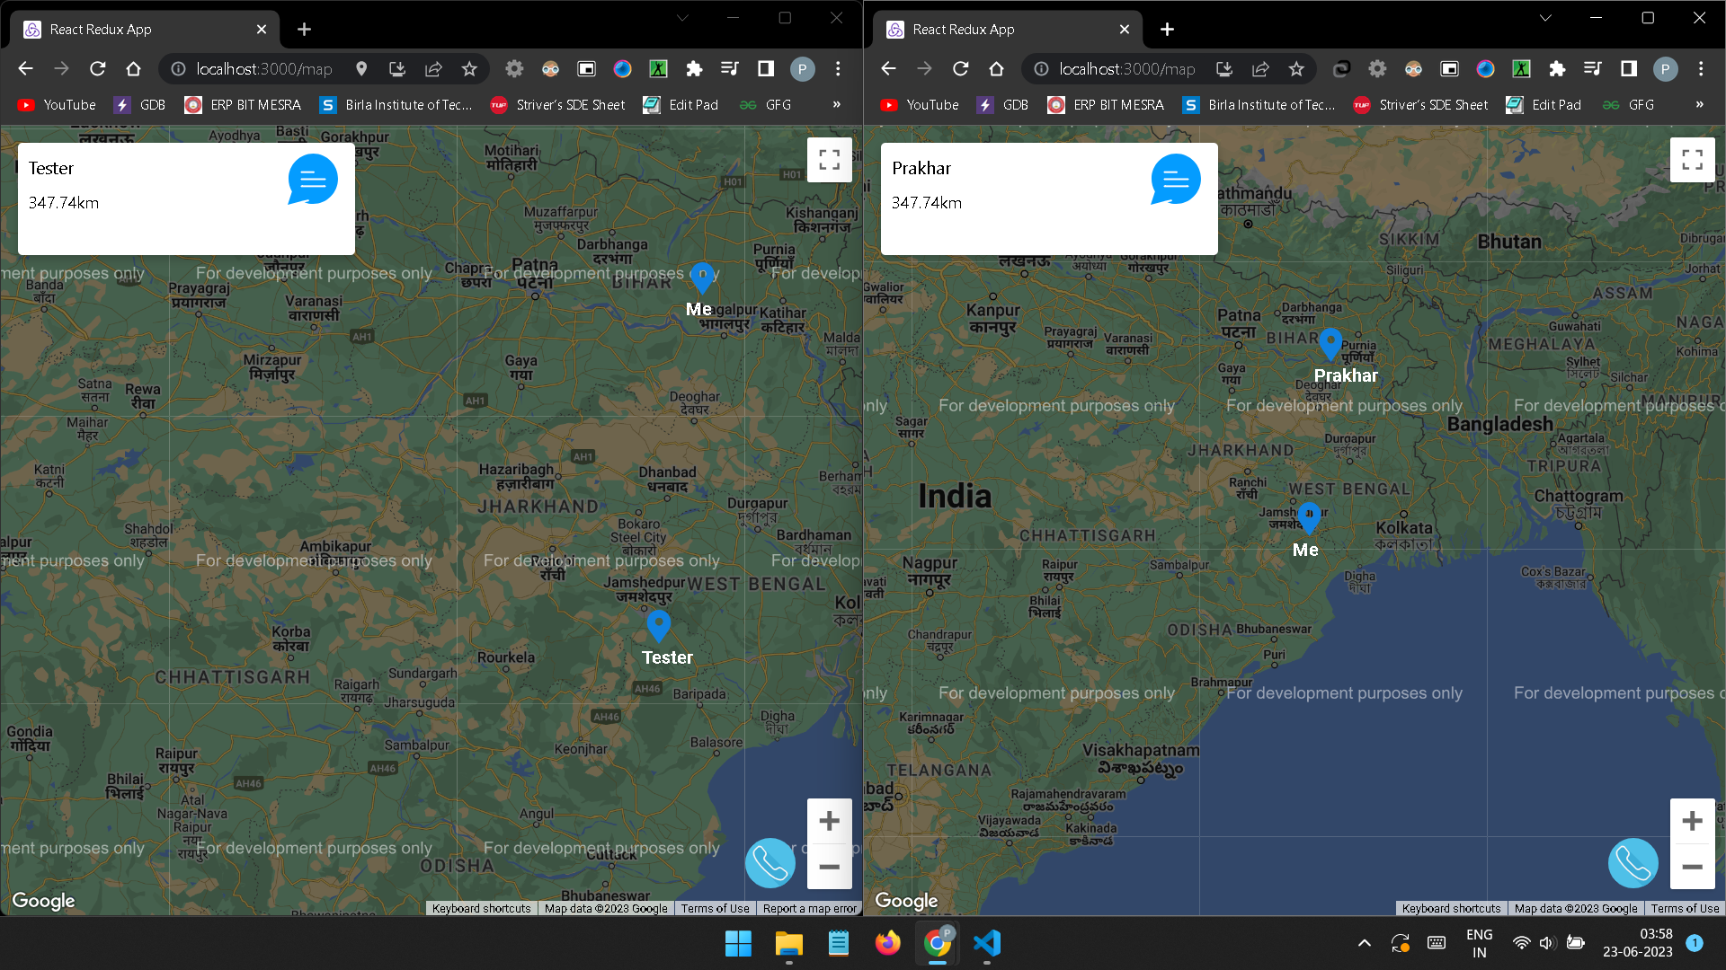Expand hidden bookmarks chevron in right browser
1726x970 pixels.
point(1699,105)
